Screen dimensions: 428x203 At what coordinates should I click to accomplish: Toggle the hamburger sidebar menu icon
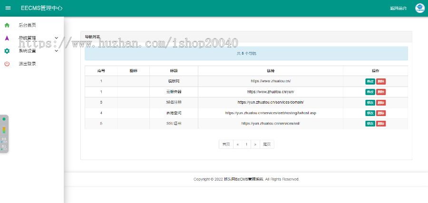click(x=8, y=8)
